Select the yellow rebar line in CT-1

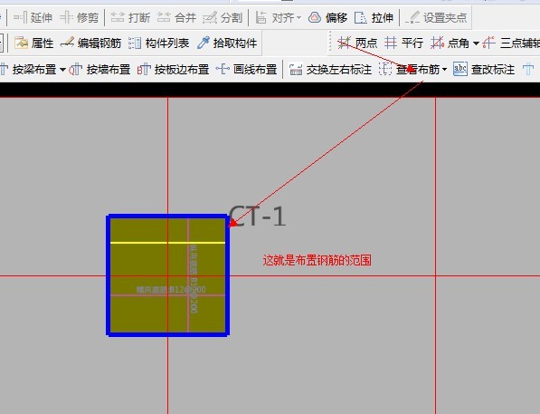[x=167, y=243]
